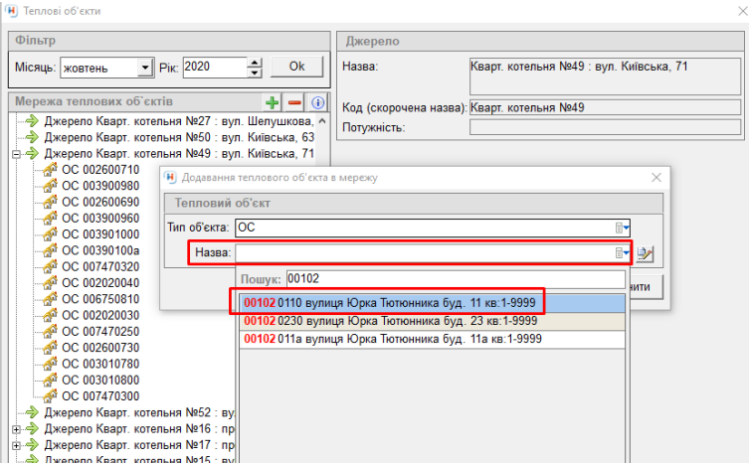Open the Тип об'єкта dropdown
Image resolution: width=749 pixels, height=463 pixels.
pyautogui.click(x=622, y=227)
